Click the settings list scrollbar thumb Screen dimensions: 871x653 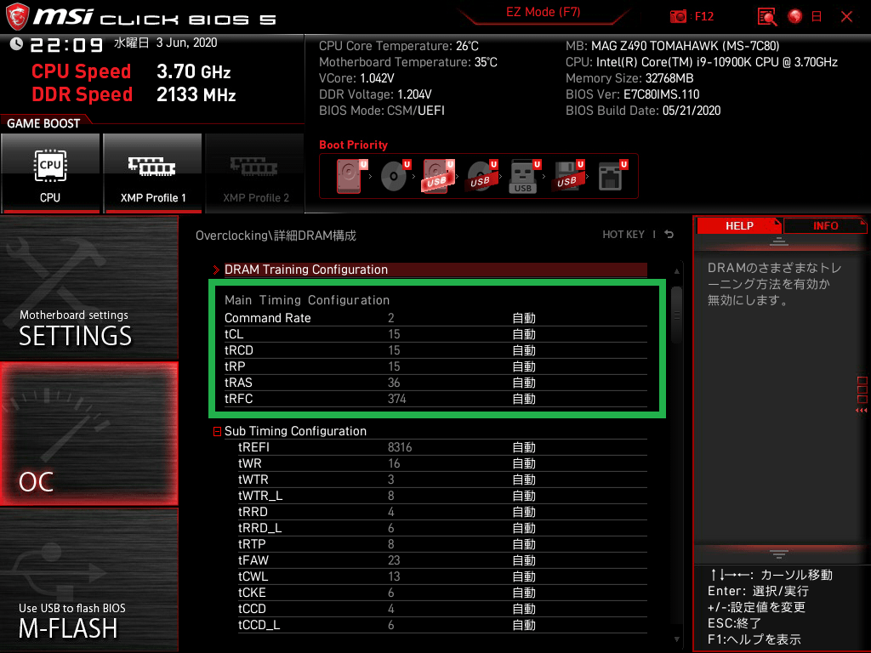(x=676, y=315)
